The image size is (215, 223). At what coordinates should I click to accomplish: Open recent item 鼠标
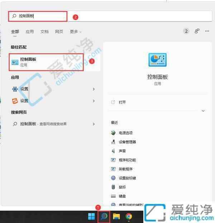[122, 187]
